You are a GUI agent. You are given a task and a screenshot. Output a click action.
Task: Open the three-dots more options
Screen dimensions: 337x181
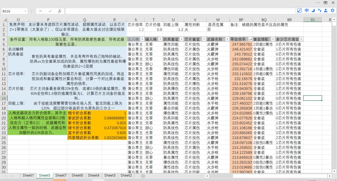318,2
